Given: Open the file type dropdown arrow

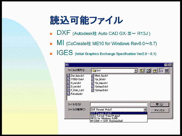Looking at the screenshot, I should click(145, 110).
